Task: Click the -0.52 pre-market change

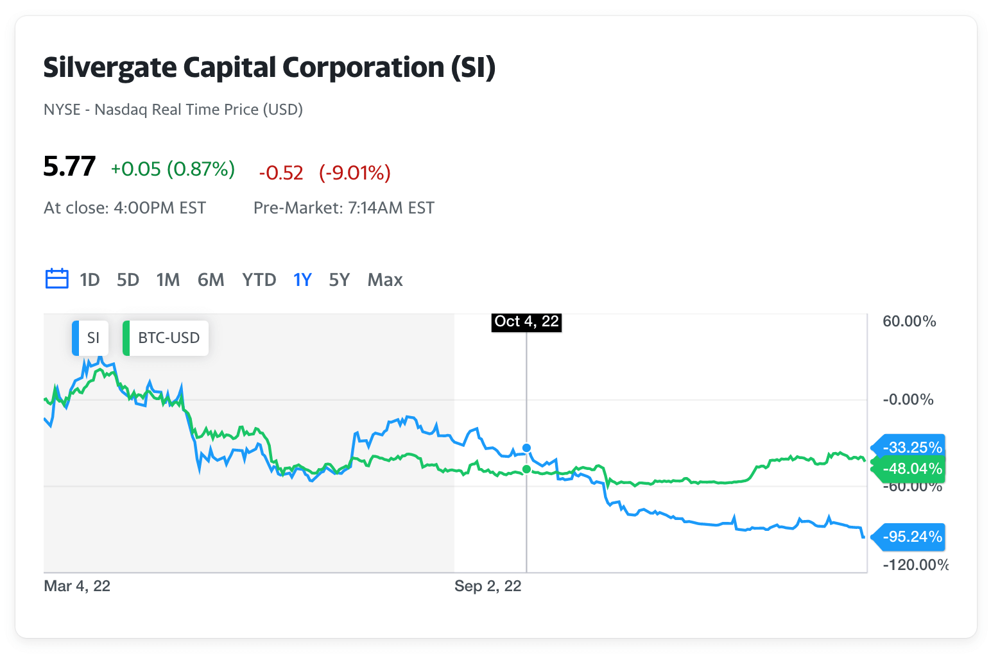Action: pyautogui.click(x=281, y=172)
